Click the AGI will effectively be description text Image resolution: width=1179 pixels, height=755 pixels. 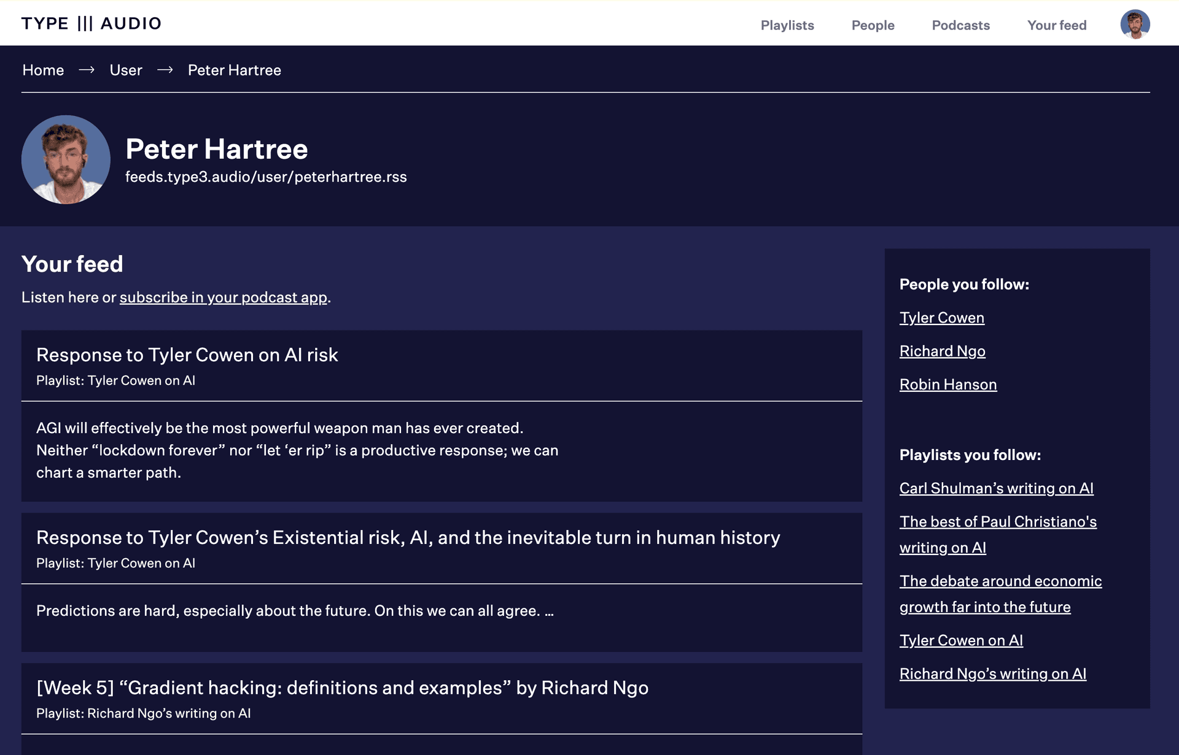pyautogui.click(x=297, y=450)
